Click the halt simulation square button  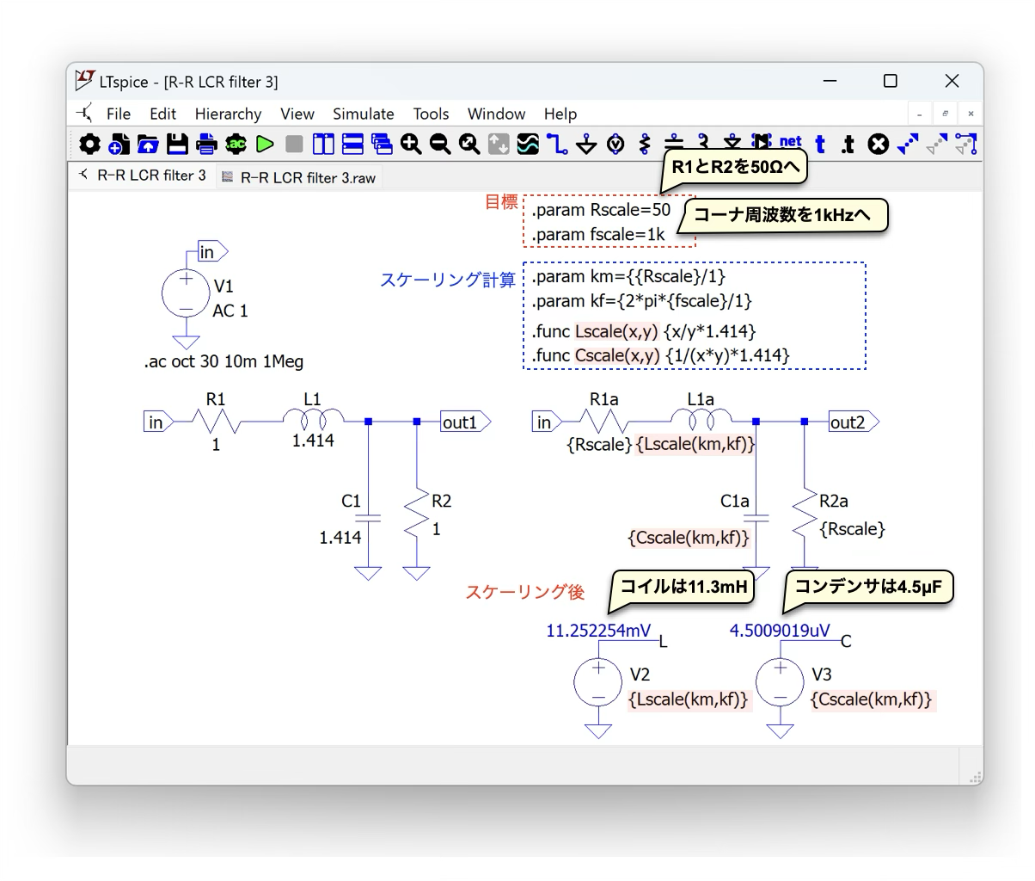[294, 145]
